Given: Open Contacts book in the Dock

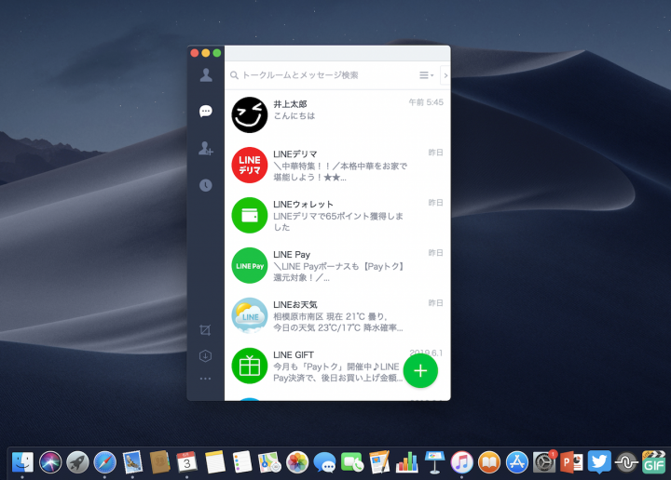Looking at the screenshot, I should 160,462.
